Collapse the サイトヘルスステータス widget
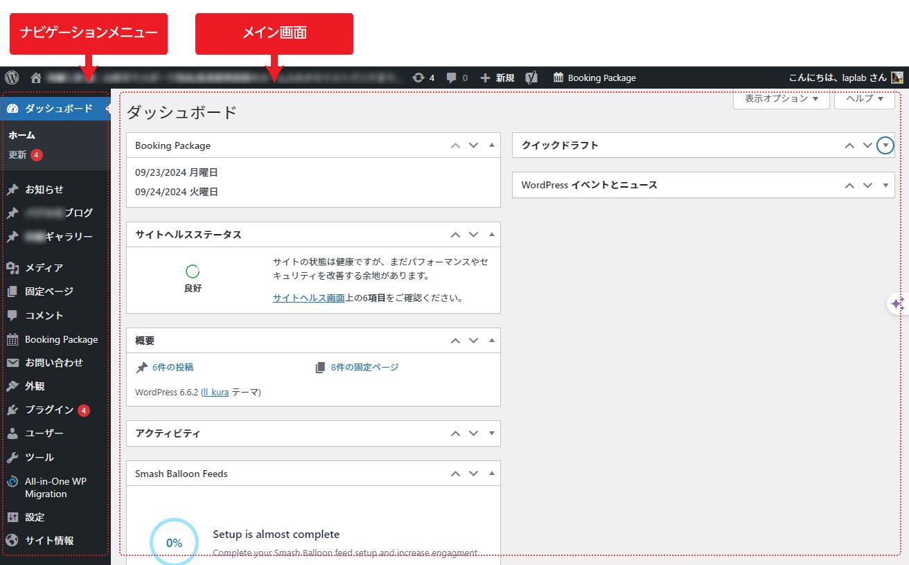 coord(492,234)
